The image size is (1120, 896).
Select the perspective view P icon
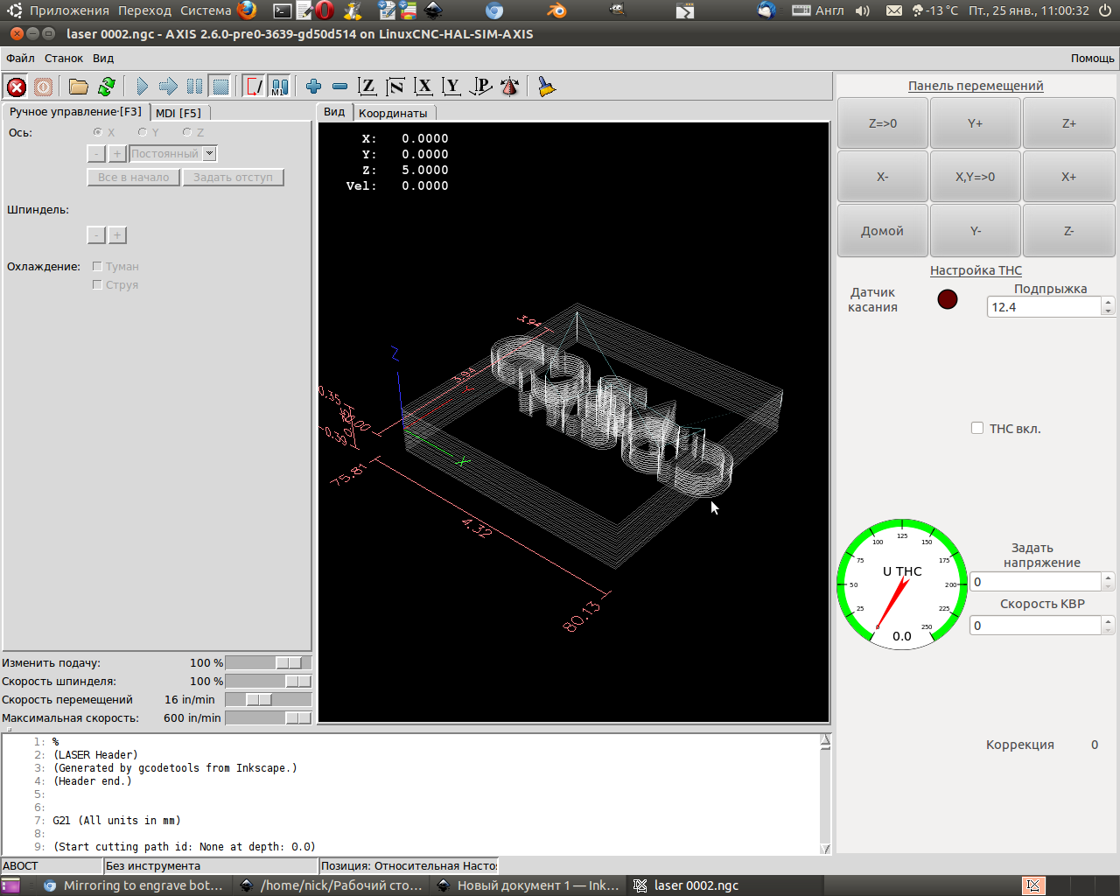click(480, 87)
